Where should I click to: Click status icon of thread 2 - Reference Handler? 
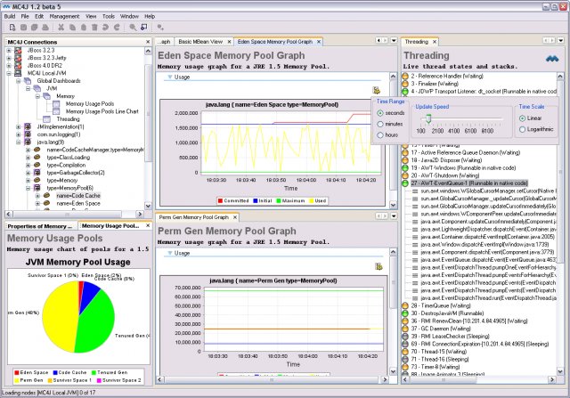[405, 77]
